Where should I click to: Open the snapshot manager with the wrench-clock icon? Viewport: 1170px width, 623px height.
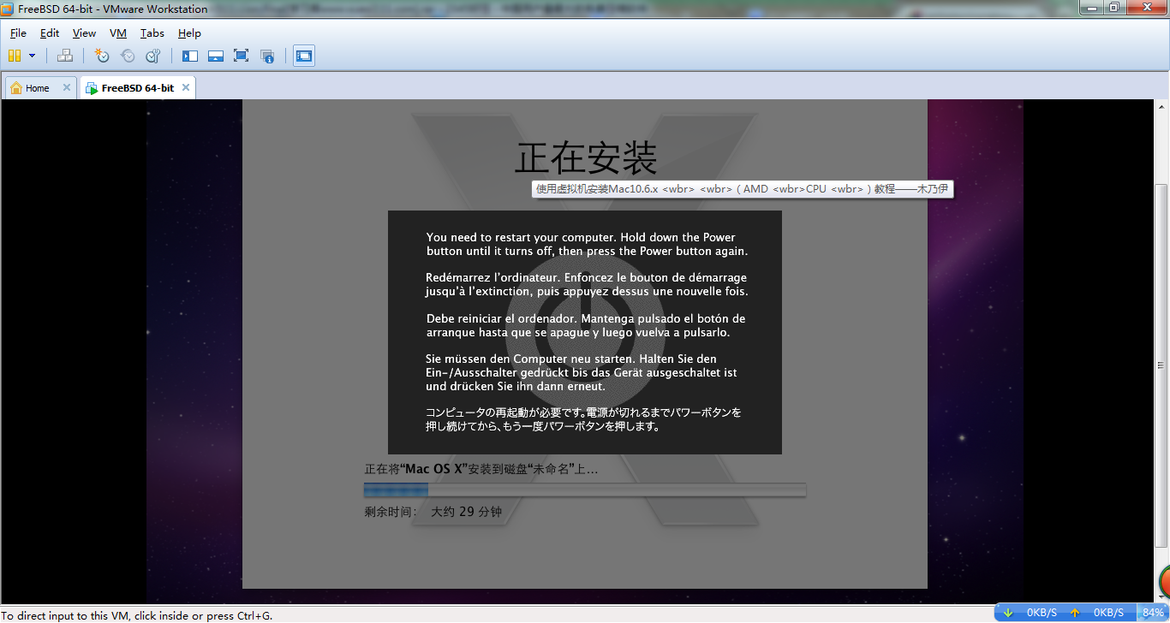point(153,56)
